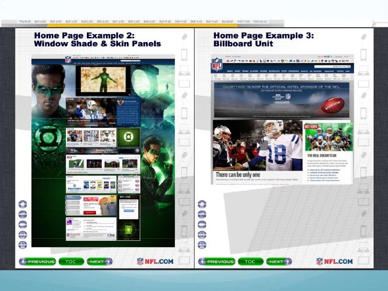
Task: Open 'There can be only one' headline
Action: [x=238, y=175]
